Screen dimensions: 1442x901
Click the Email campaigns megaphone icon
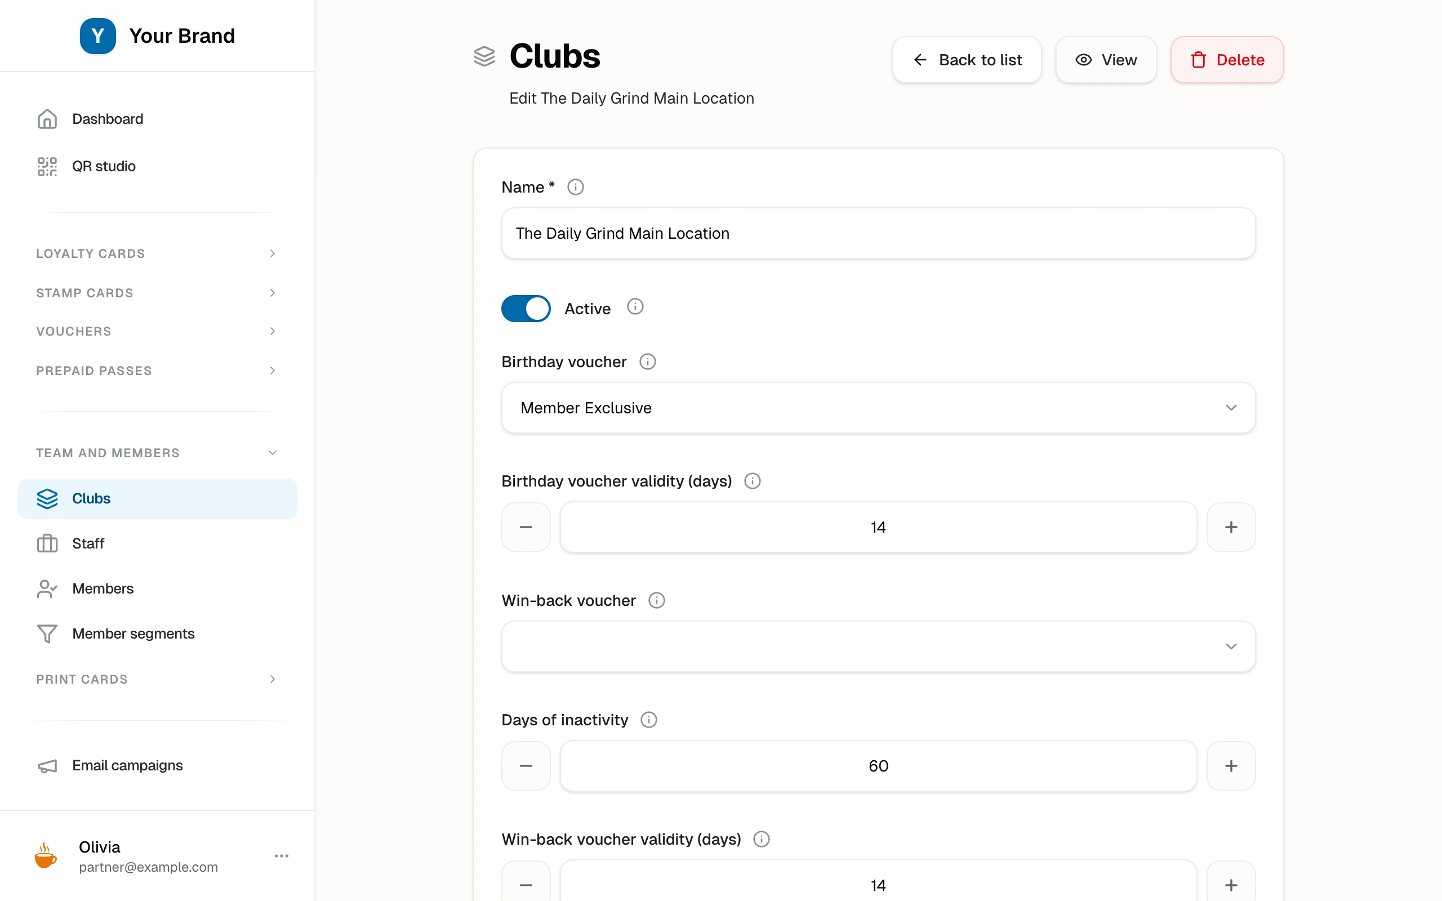point(47,766)
